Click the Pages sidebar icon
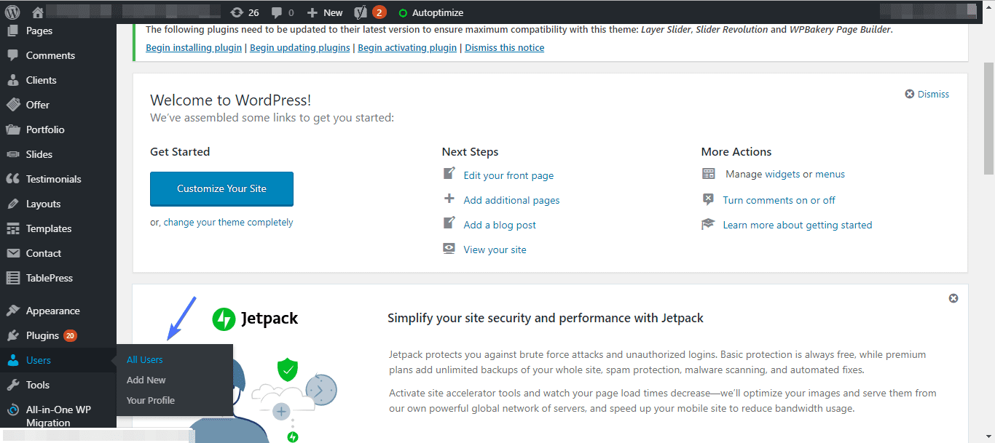 [13, 31]
